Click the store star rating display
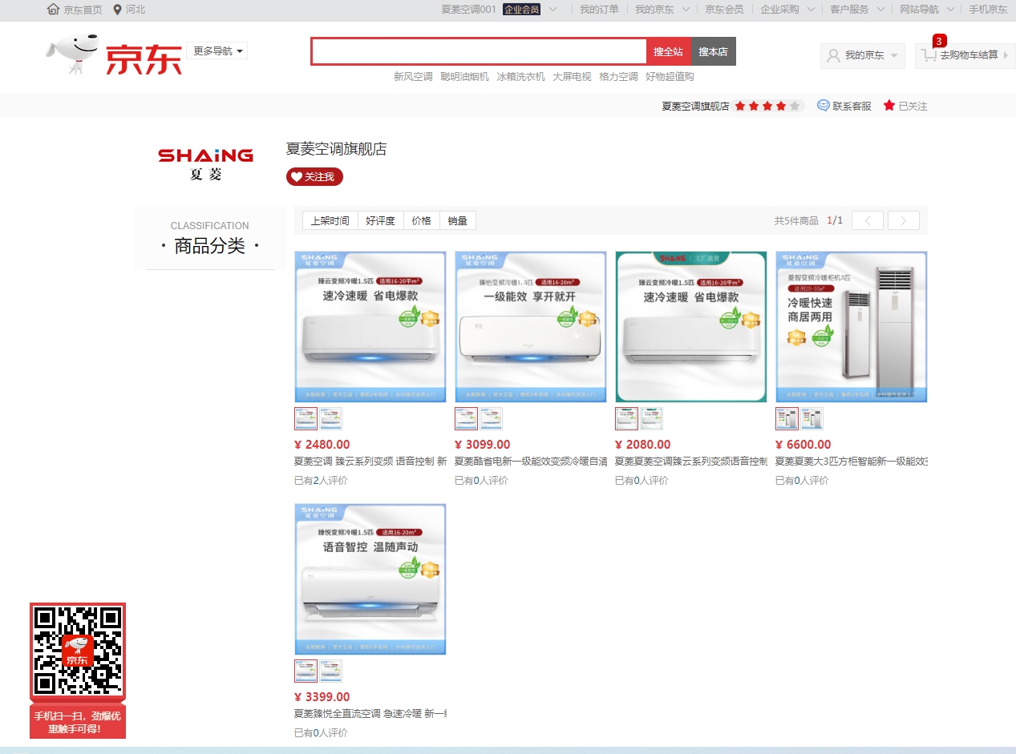 coord(767,106)
